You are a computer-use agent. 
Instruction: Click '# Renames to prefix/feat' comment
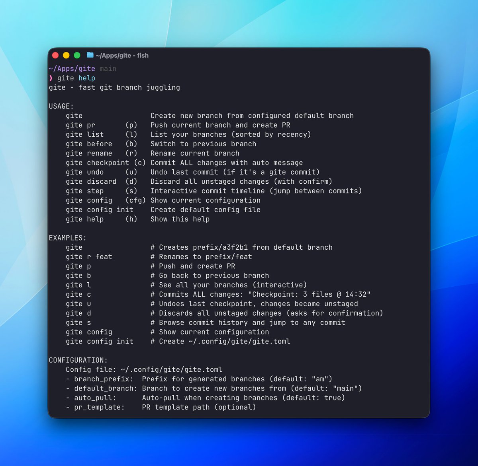click(x=201, y=257)
